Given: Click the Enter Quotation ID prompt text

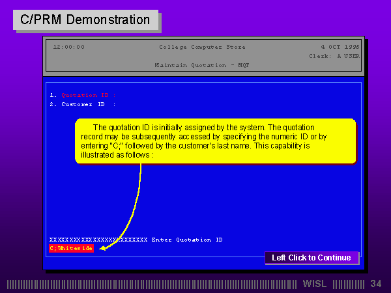Looking at the screenshot, I should point(187,240).
